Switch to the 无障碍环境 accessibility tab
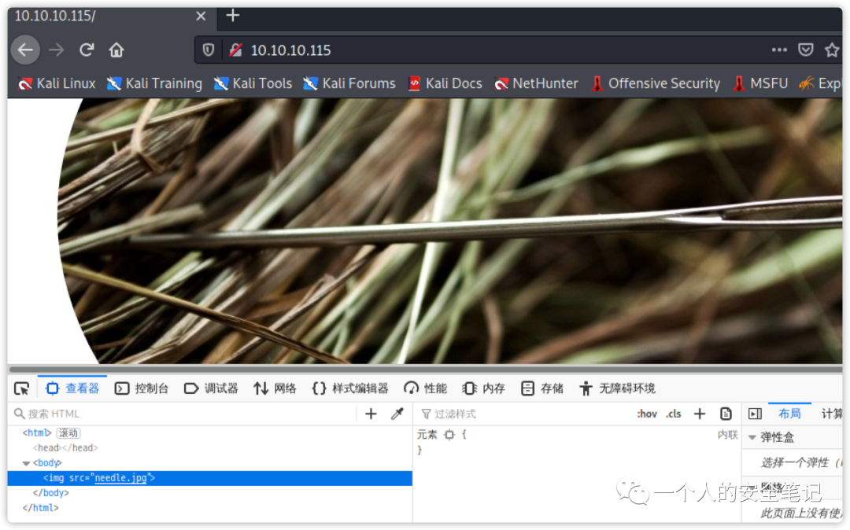The image size is (850, 530). [x=618, y=388]
